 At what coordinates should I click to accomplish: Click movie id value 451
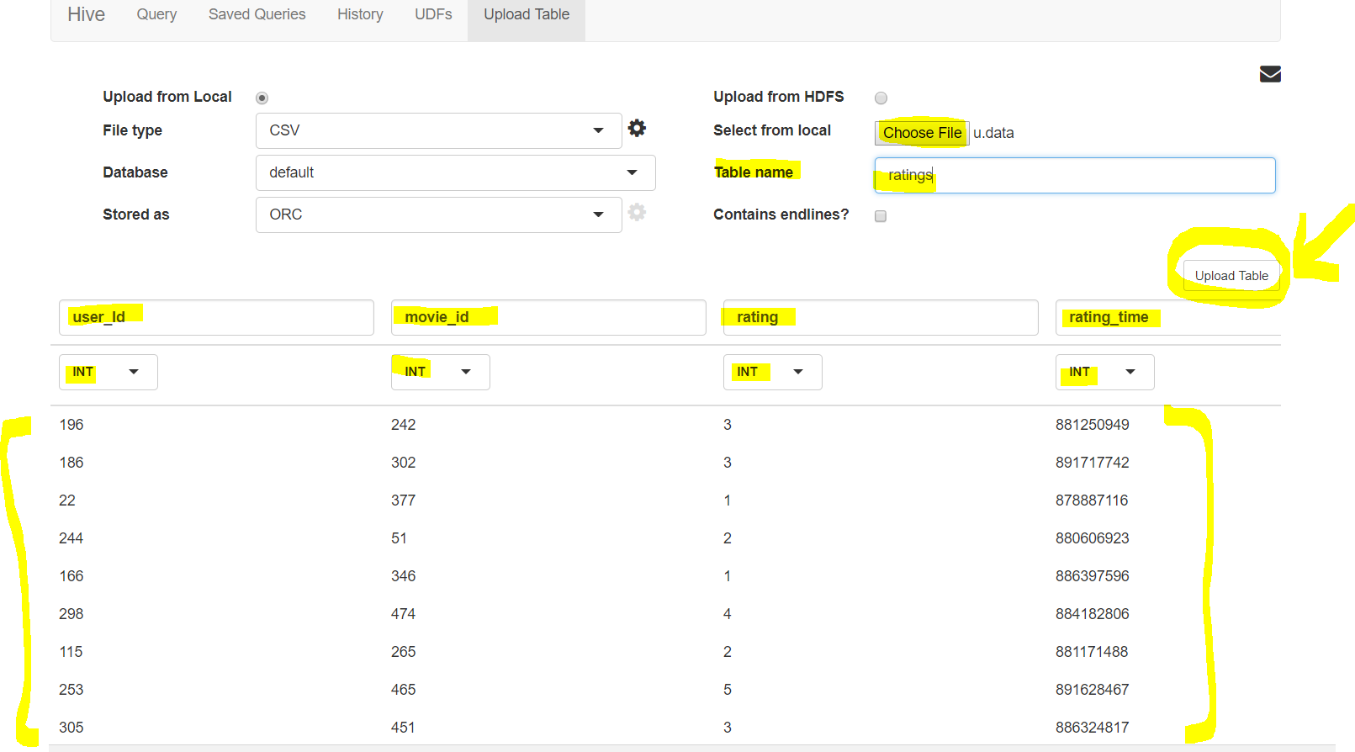[x=403, y=728]
